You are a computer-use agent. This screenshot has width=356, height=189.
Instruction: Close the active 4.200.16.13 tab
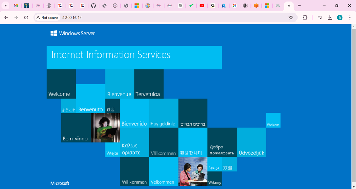289,6
